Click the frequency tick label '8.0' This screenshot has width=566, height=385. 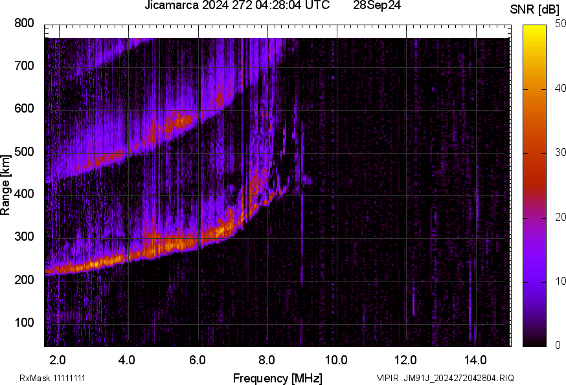(267, 360)
